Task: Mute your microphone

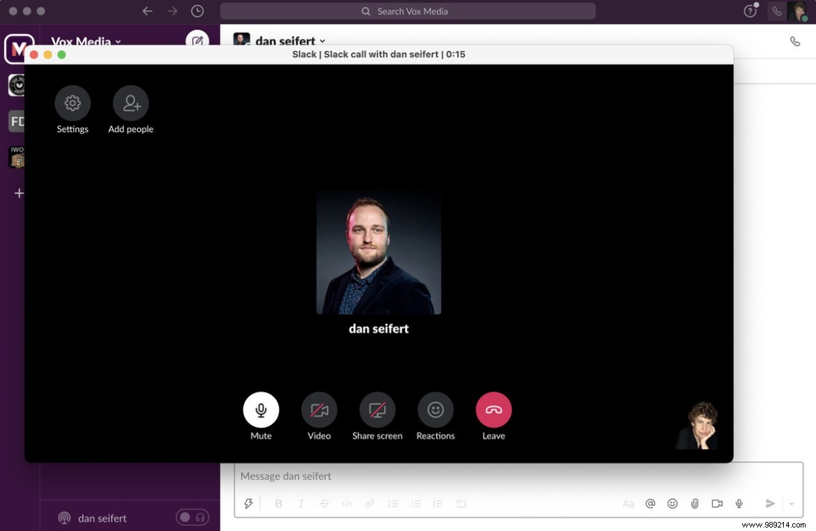Action: (261, 410)
